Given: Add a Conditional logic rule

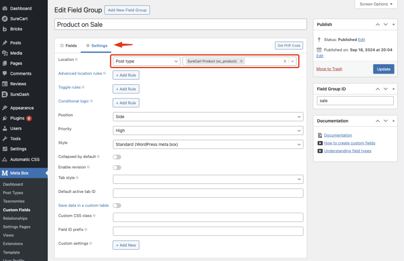Looking at the screenshot, I should click(x=126, y=103).
